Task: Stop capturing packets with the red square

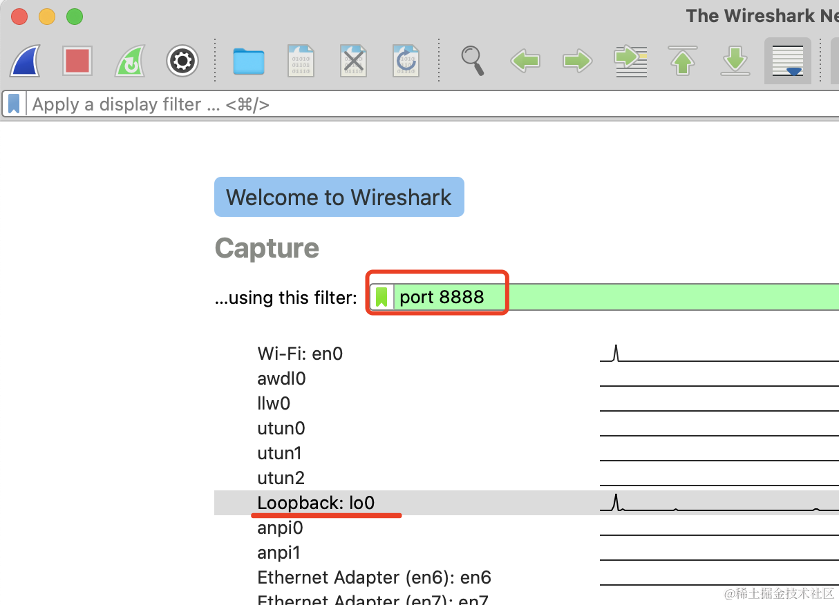Action: coord(77,61)
